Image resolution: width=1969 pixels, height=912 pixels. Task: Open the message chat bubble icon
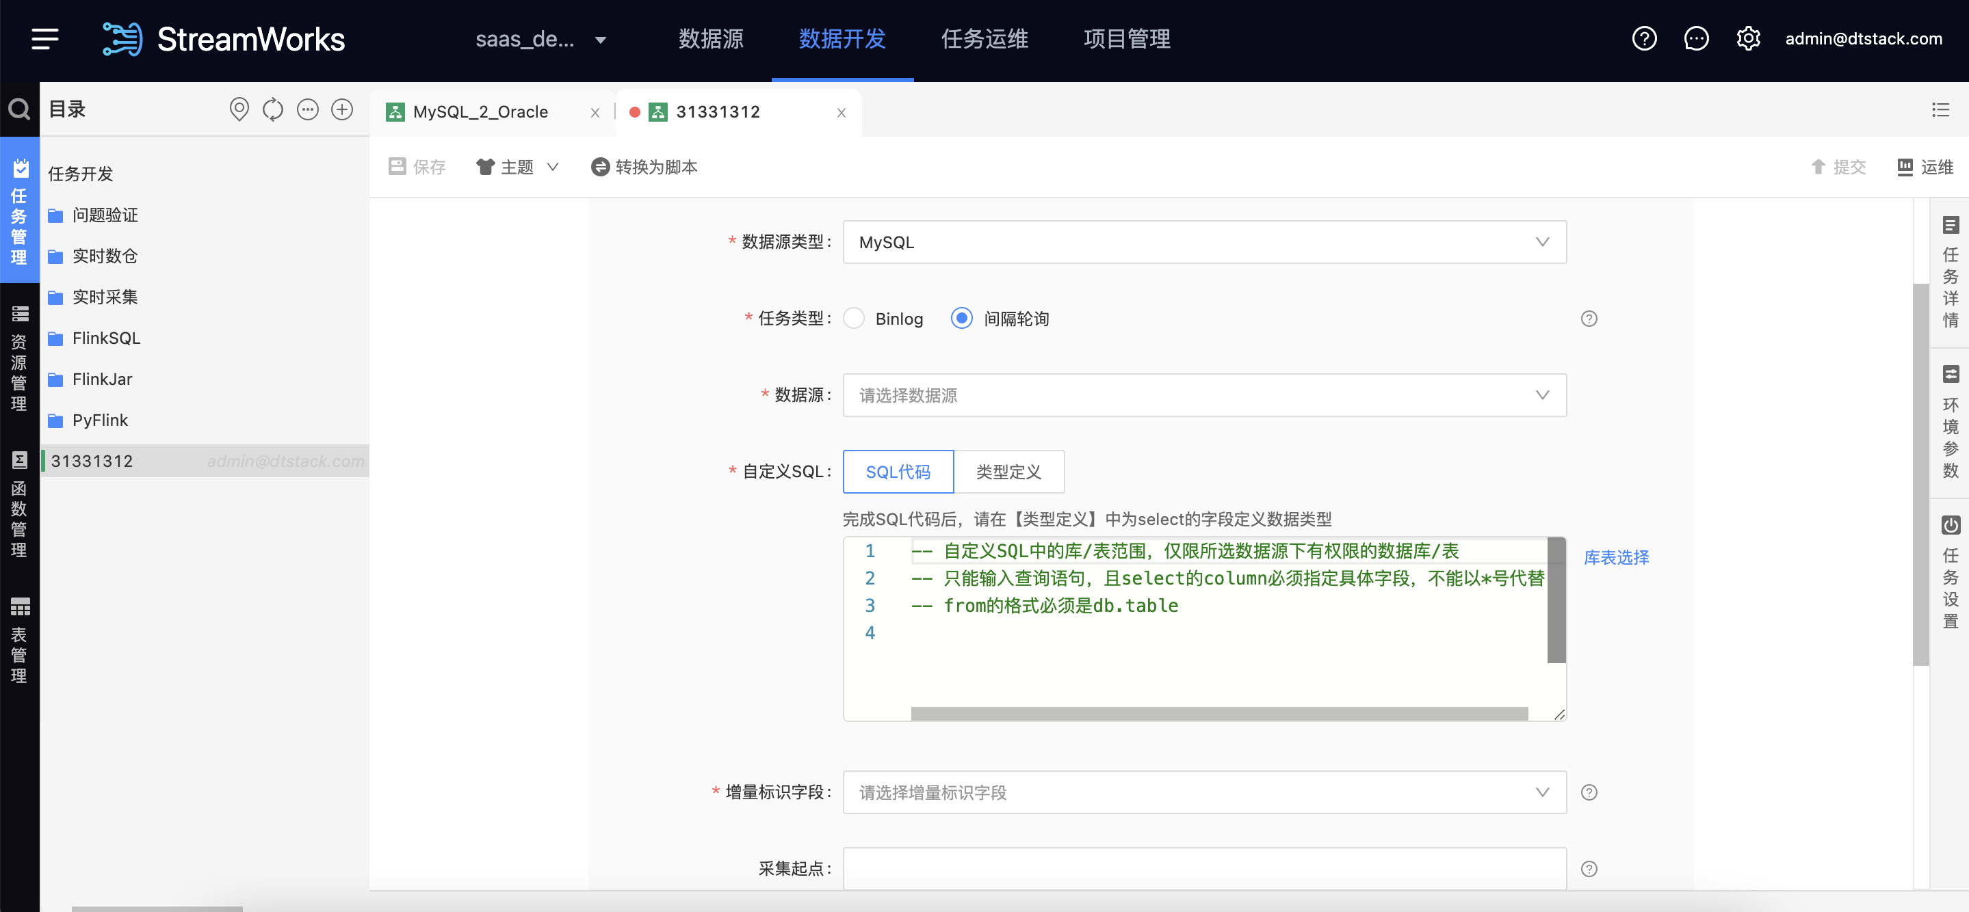[1696, 39]
